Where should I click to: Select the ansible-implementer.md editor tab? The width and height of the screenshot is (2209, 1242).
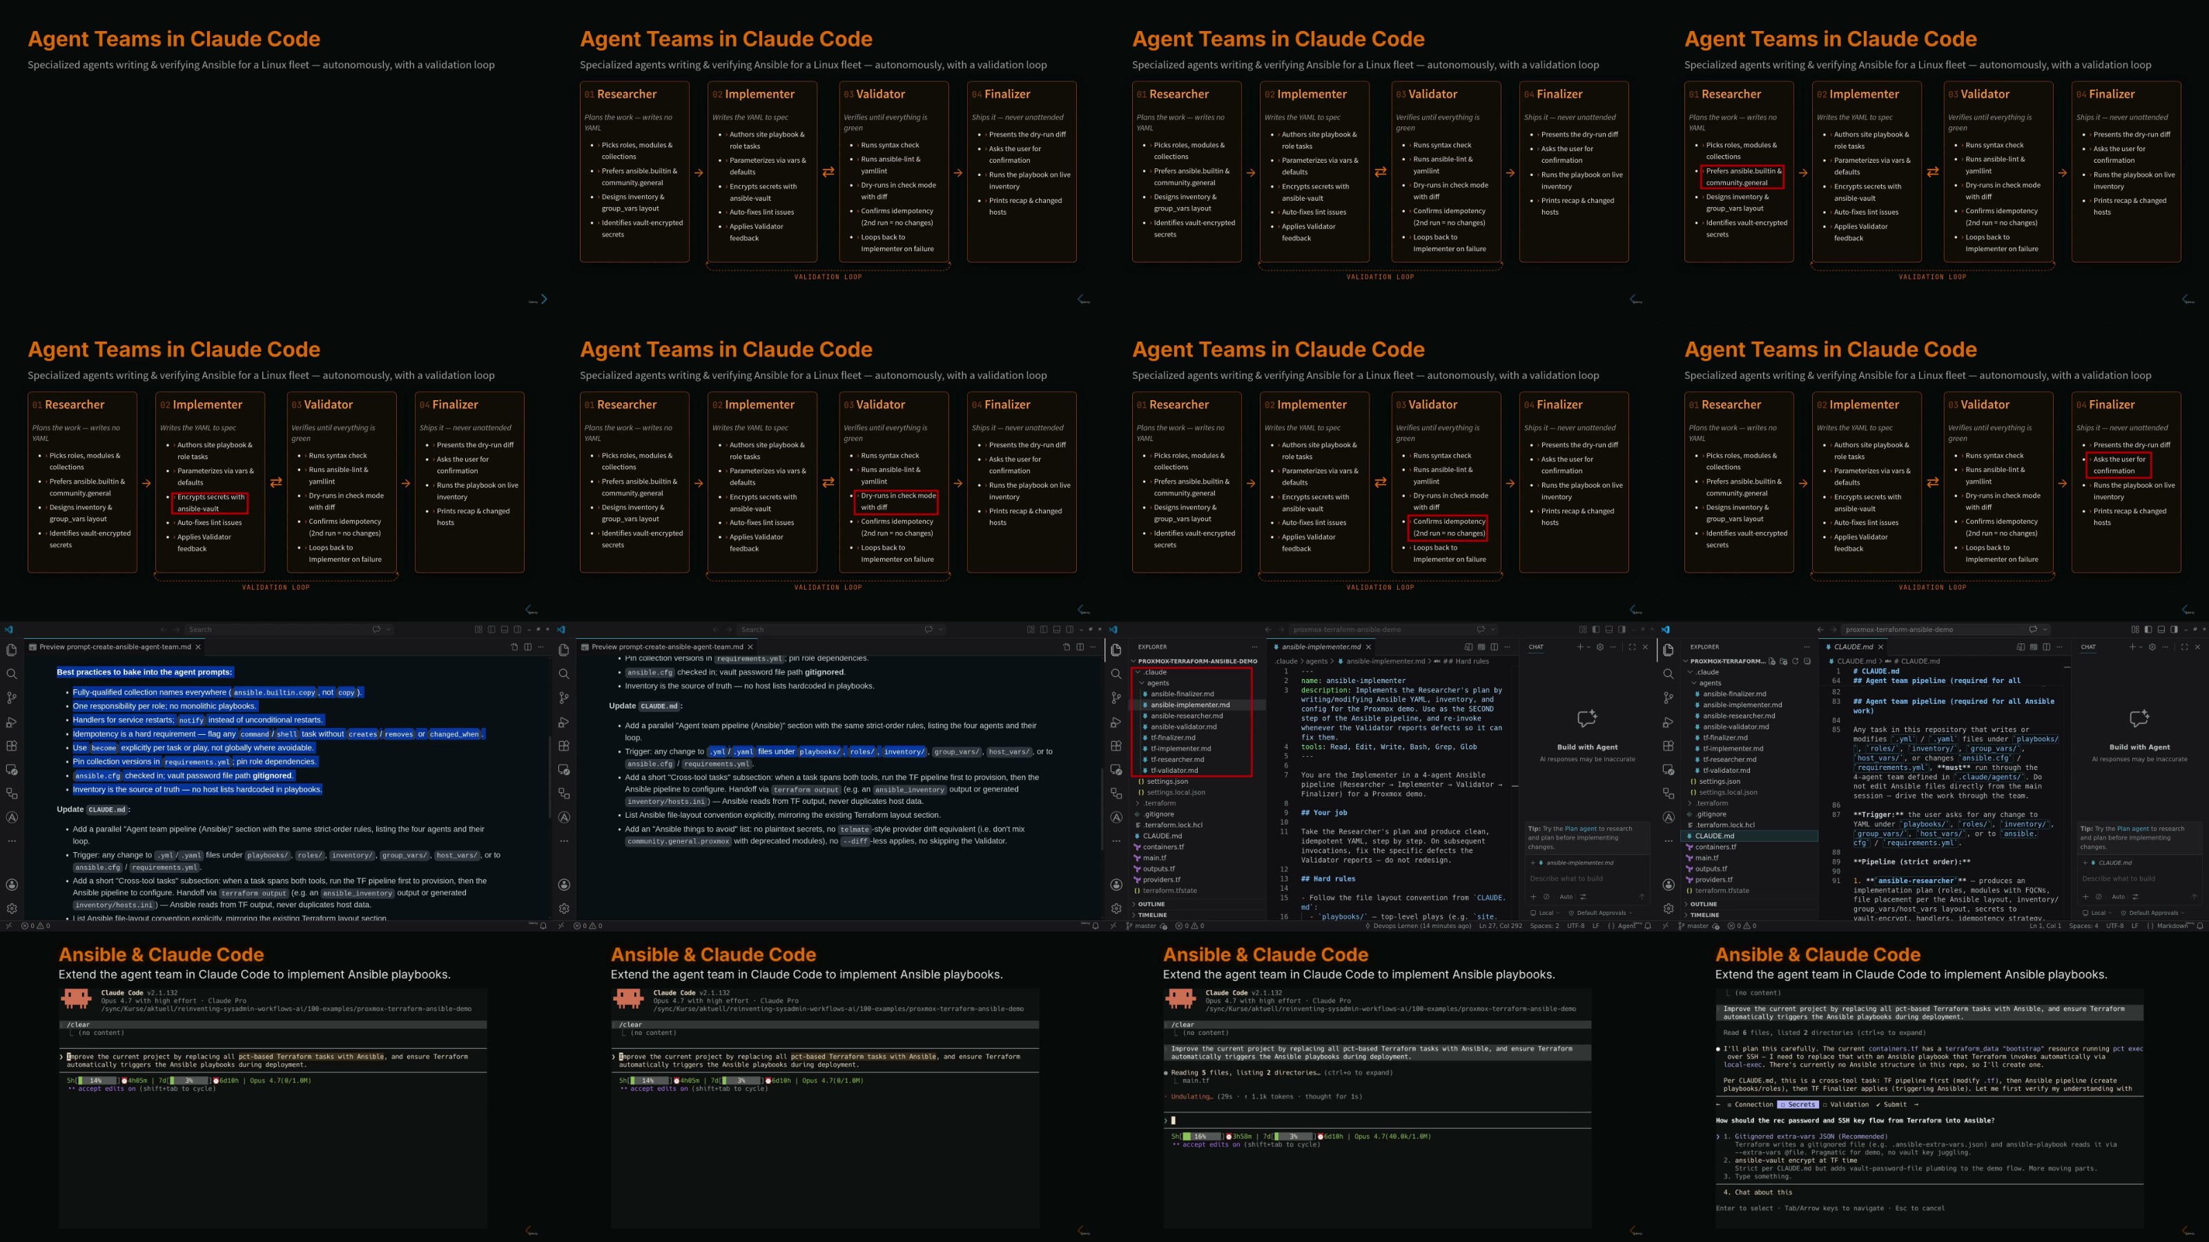pos(1320,647)
